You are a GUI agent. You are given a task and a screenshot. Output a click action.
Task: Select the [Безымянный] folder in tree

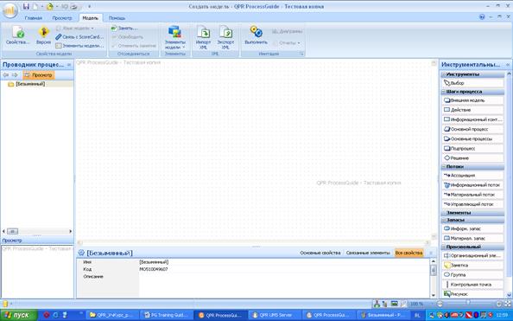tap(27, 84)
